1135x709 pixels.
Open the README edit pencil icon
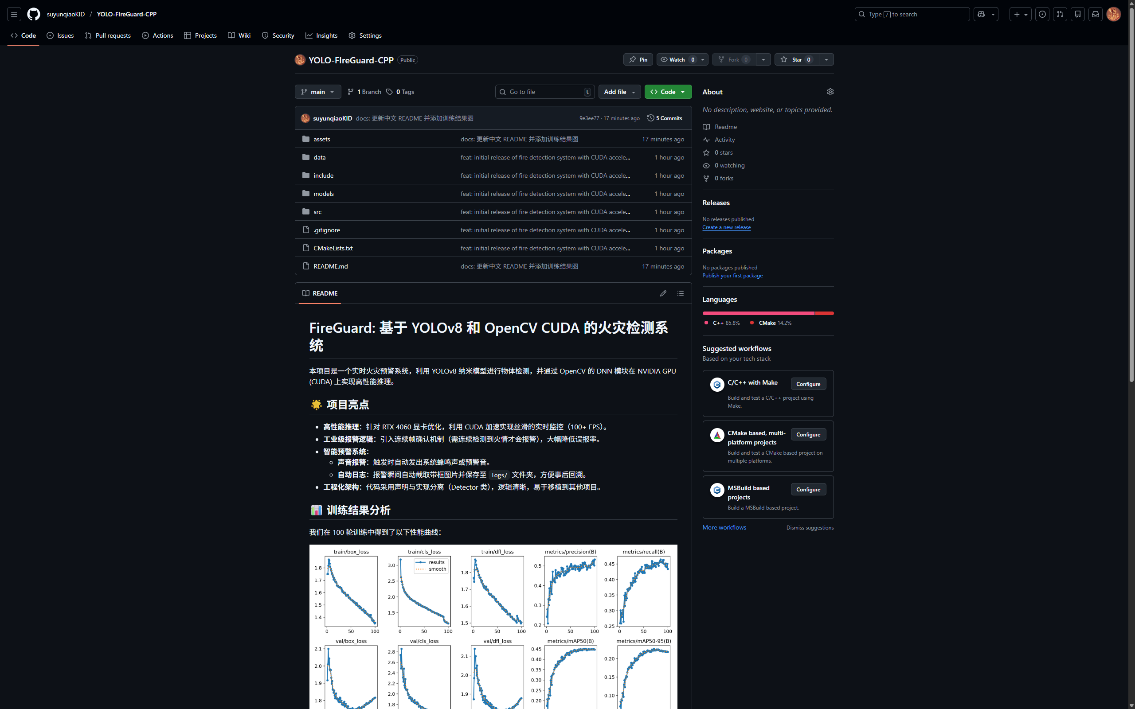pyautogui.click(x=663, y=293)
